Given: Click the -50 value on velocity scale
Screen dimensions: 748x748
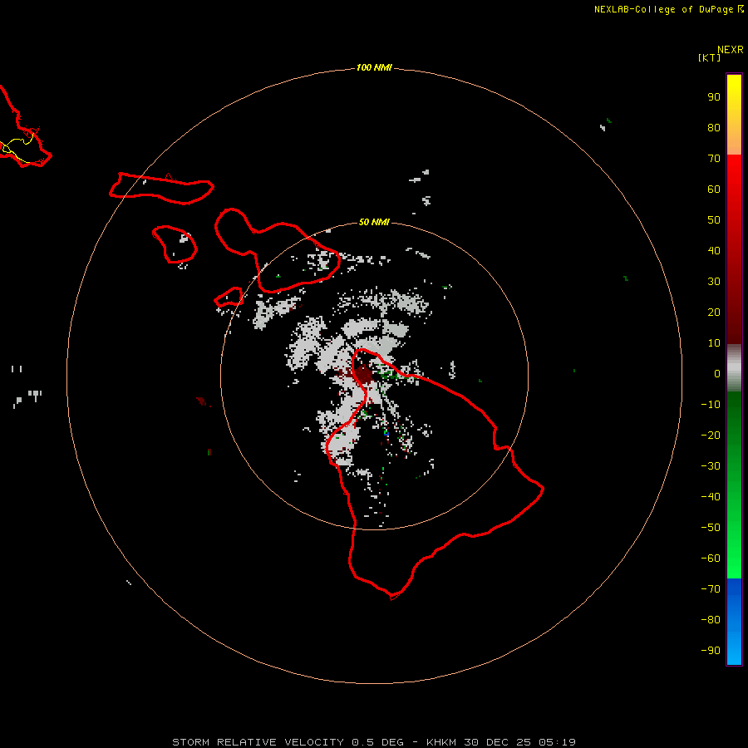Looking at the screenshot, I should click(711, 528).
